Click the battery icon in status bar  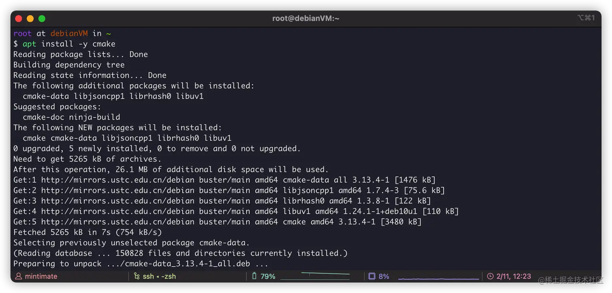254,276
